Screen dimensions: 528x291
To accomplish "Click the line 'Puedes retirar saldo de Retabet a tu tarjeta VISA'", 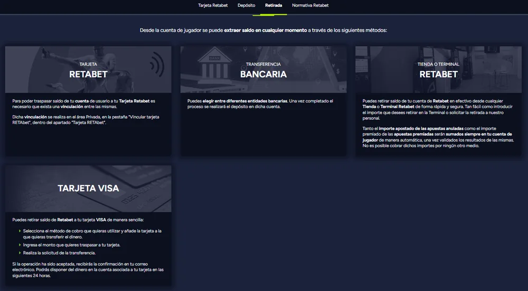I will coord(78,220).
